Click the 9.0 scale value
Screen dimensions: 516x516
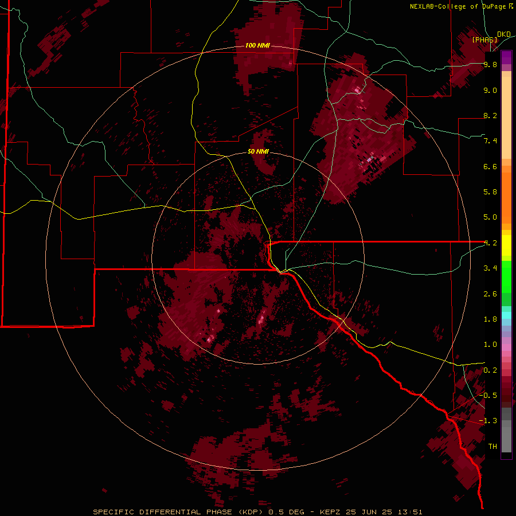(490, 90)
